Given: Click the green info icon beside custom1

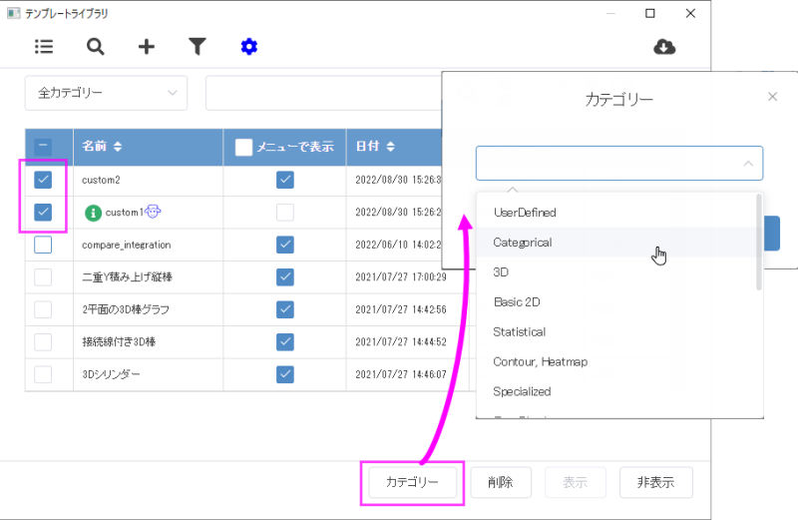Looking at the screenshot, I should (x=93, y=213).
